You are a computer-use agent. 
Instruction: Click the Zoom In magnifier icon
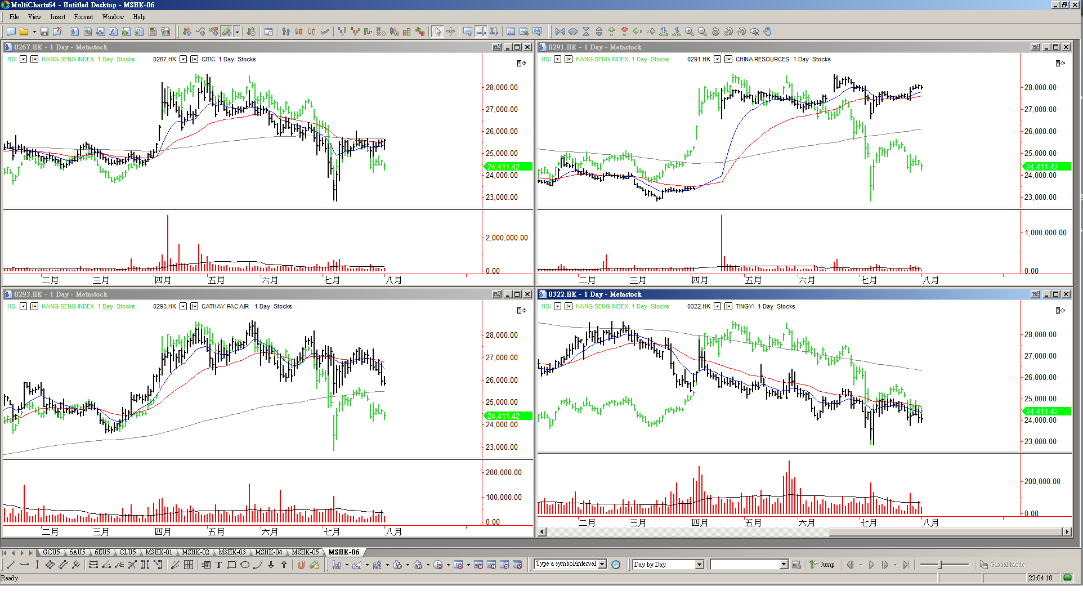pyautogui.click(x=689, y=32)
